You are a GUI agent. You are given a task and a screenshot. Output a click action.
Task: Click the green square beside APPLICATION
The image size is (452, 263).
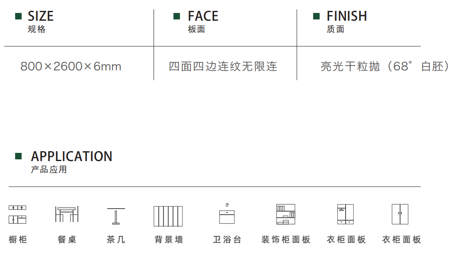coord(19,156)
